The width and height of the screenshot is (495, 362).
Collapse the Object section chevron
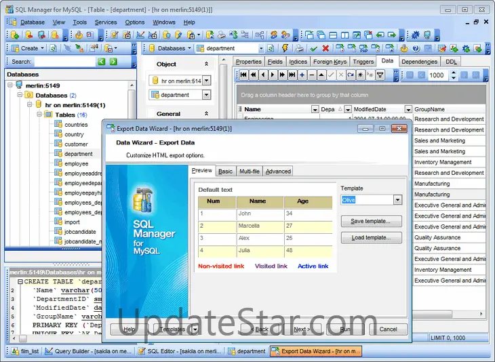pyautogui.click(x=206, y=64)
